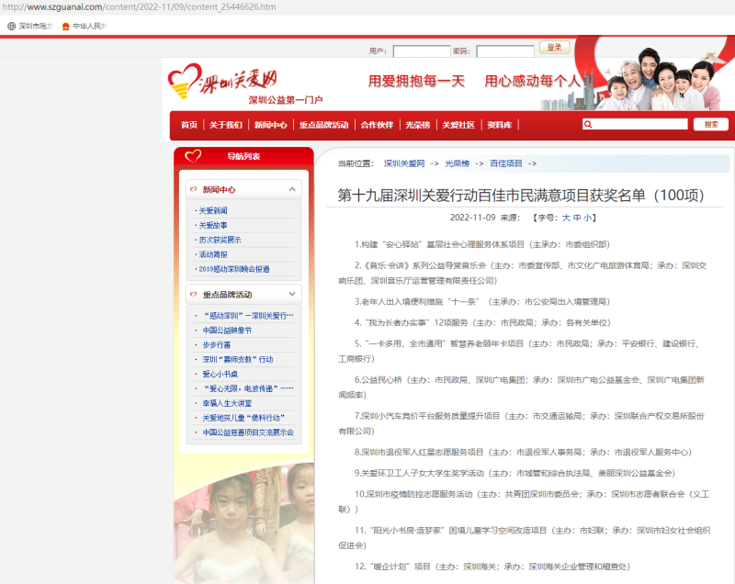Open the 合作伙伴 menu item
The image size is (735, 584).
(377, 125)
